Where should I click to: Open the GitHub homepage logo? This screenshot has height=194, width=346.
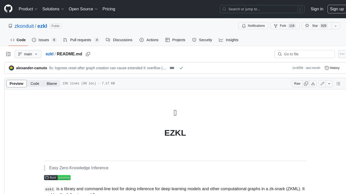point(8,9)
